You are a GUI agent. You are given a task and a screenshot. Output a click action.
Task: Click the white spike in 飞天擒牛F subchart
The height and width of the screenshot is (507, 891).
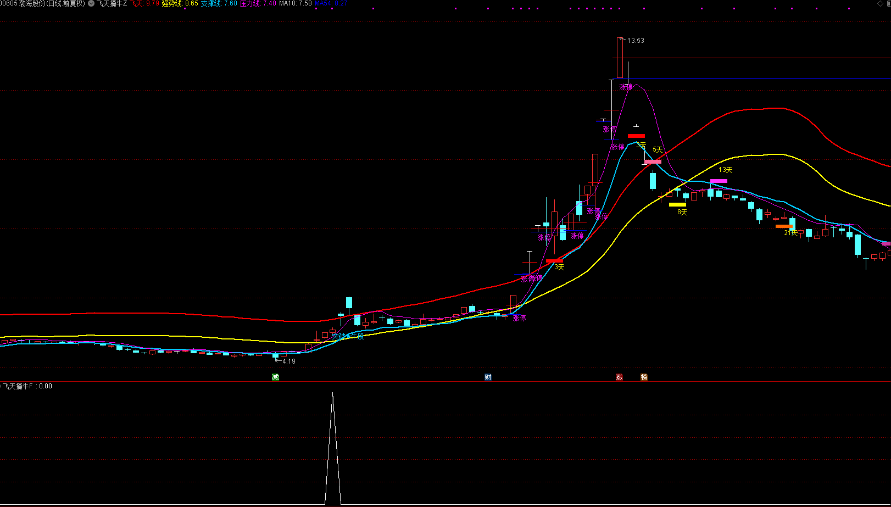pyautogui.click(x=332, y=448)
